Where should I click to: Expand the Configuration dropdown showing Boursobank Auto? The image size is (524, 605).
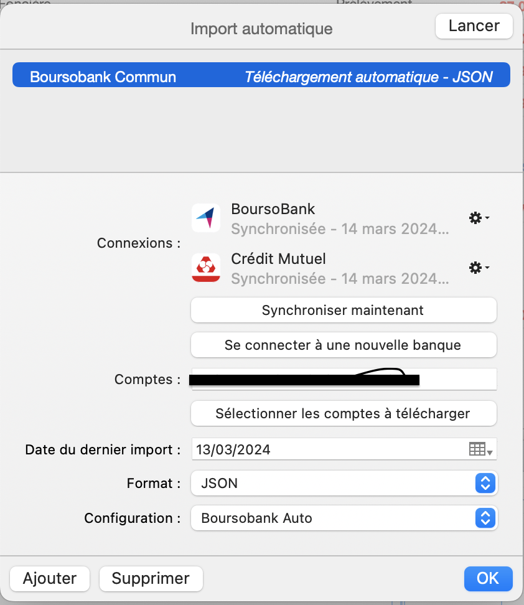coord(485,518)
